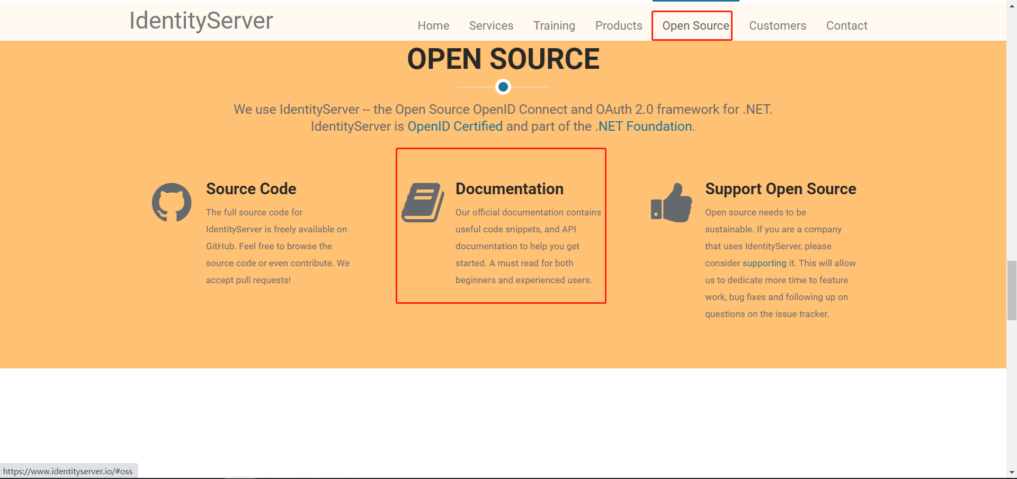Image resolution: width=1017 pixels, height=479 pixels.
Task: Select the Open Source nav item
Action: pyautogui.click(x=695, y=25)
